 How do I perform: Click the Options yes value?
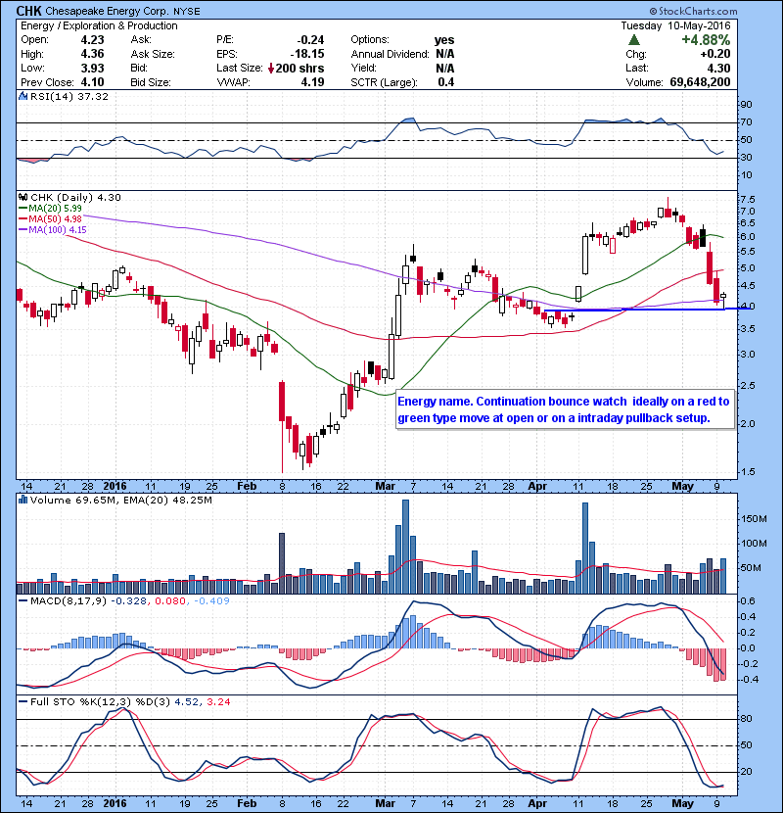(444, 39)
